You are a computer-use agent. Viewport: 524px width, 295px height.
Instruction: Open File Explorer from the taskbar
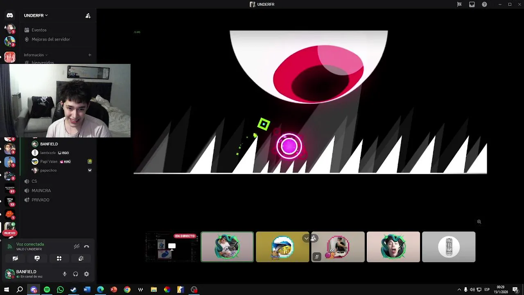(x=154, y=290)
